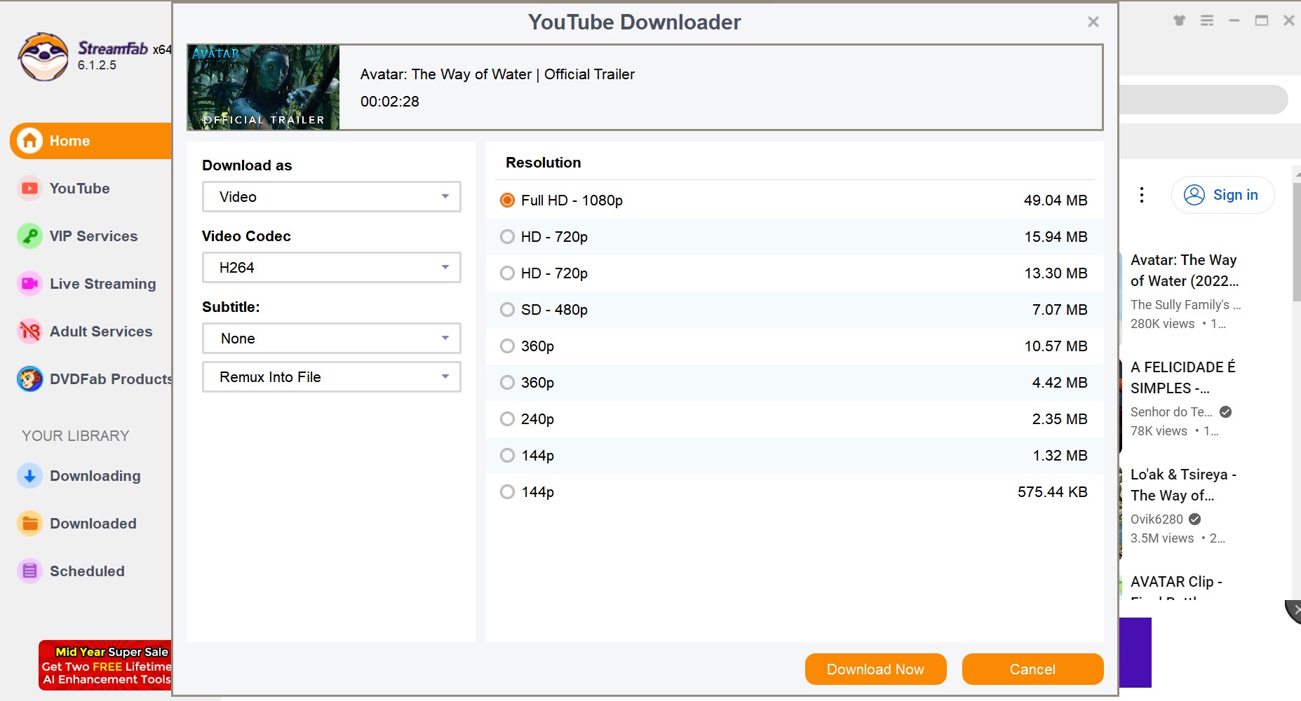Click verified badge next to Senhor do Te
1301x701 pixels.
(x=1226, y=412)
